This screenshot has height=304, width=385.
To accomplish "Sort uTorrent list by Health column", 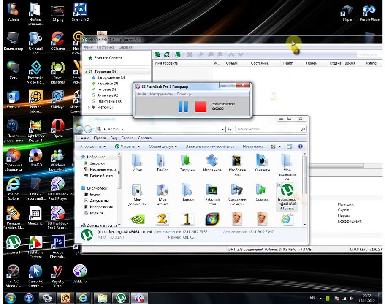I will (287, 63).
